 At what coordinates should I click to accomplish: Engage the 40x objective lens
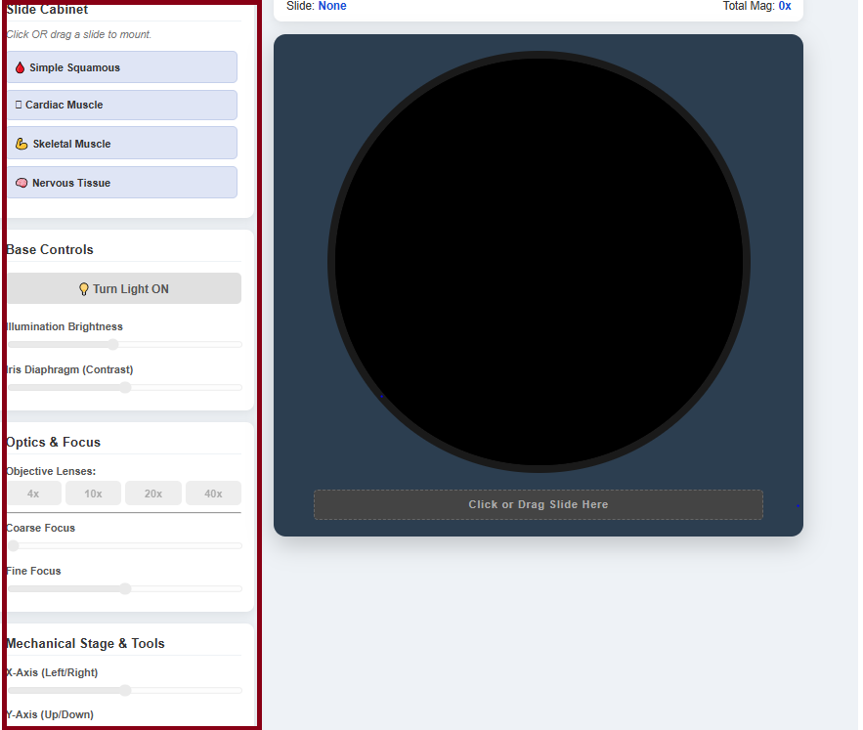tap(213, 494)
